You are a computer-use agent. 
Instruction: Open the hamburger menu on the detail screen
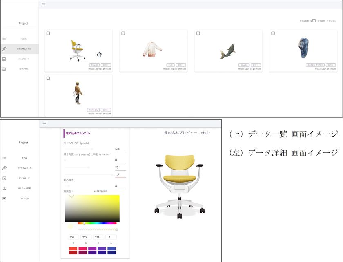pos(44,123)
